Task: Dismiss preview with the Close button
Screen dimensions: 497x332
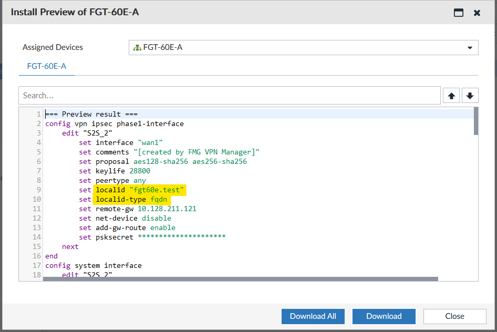Action: pos(454,316)
